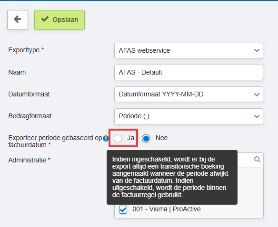Screen dimensions: 278x227
Task: Click the chevron arrow of Exporttype
Action: (x=257, y=51)
